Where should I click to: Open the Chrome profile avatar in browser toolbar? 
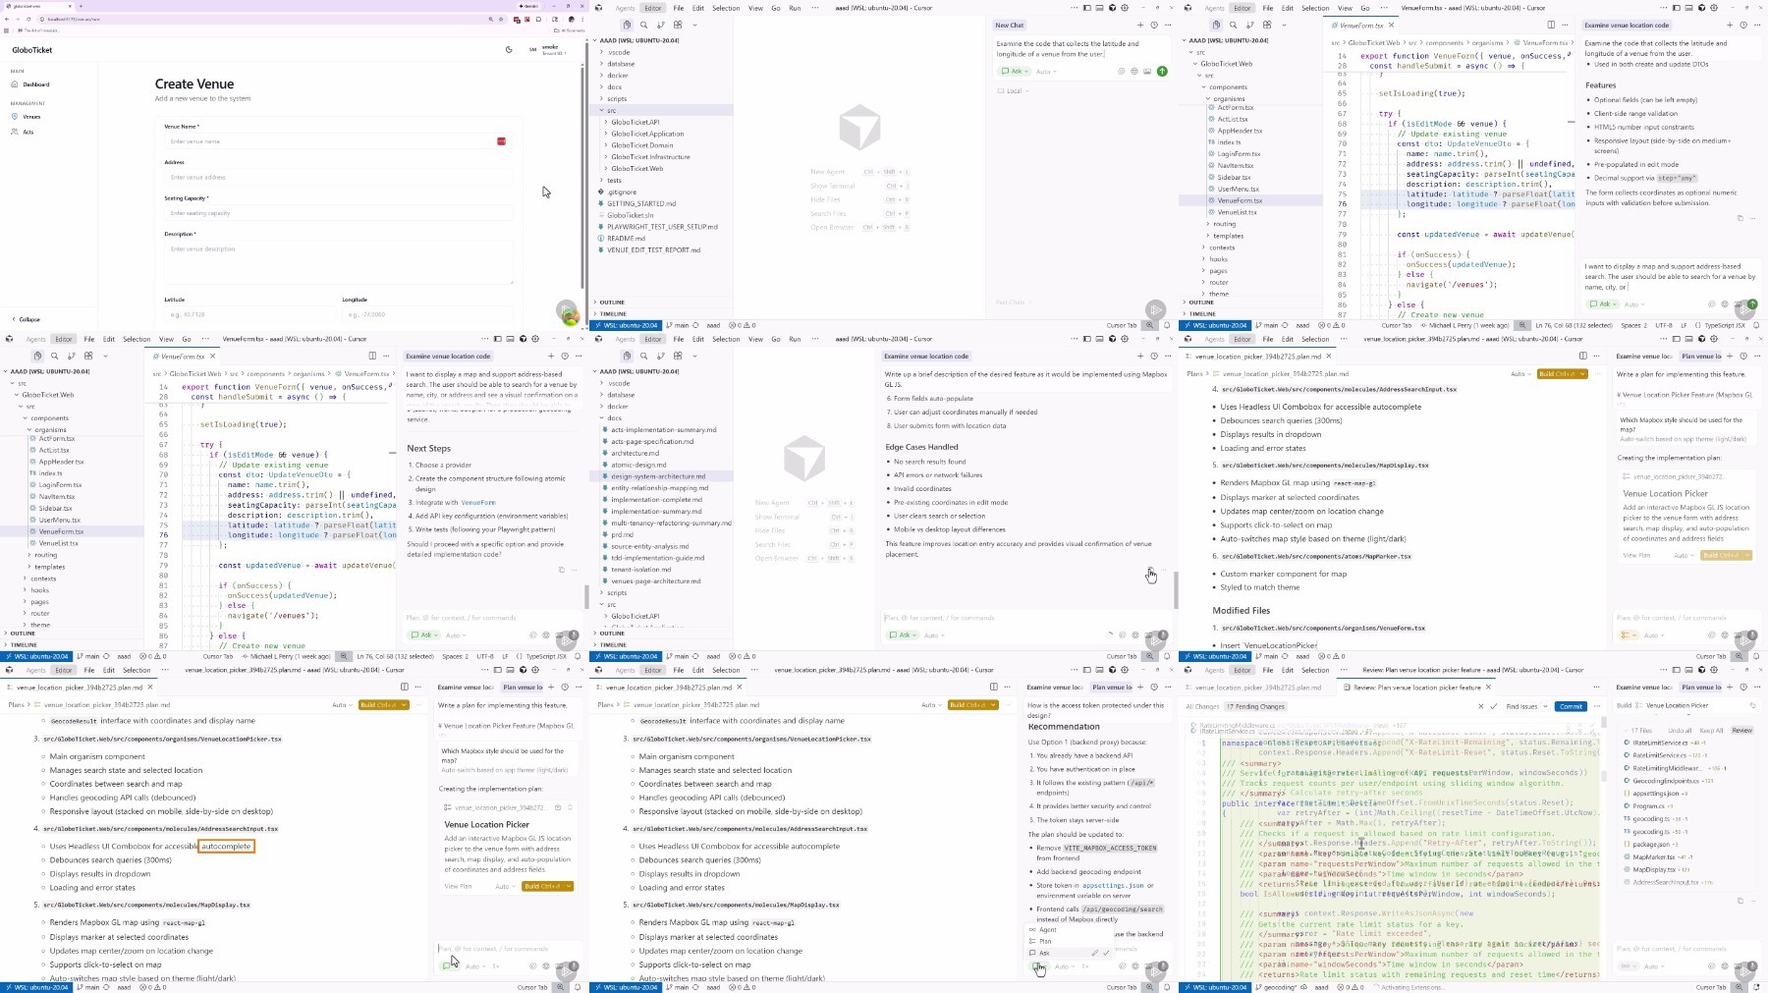coord(571,19)
